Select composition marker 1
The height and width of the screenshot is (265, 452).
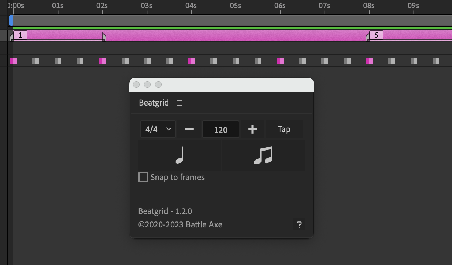coord(20,35)
